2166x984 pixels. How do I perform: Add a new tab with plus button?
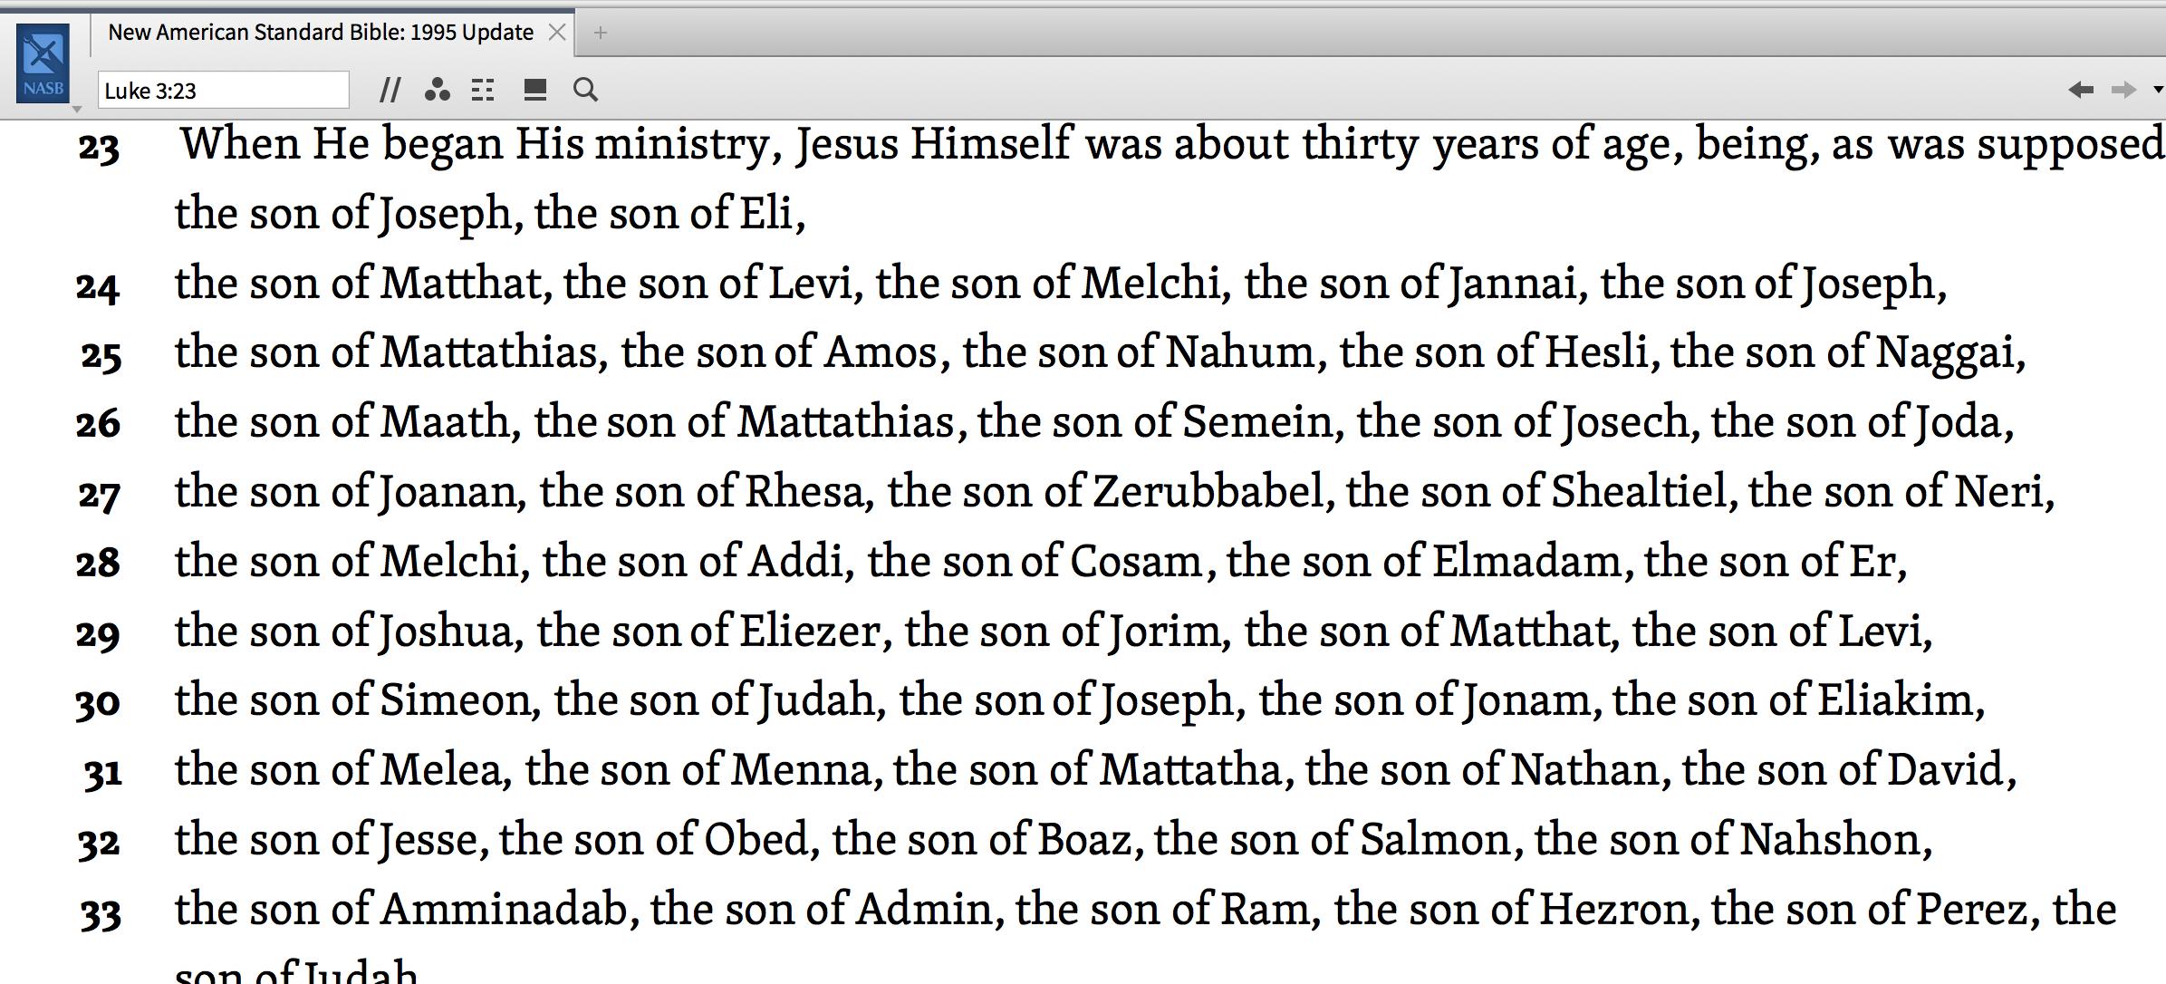tap(600, 33)
